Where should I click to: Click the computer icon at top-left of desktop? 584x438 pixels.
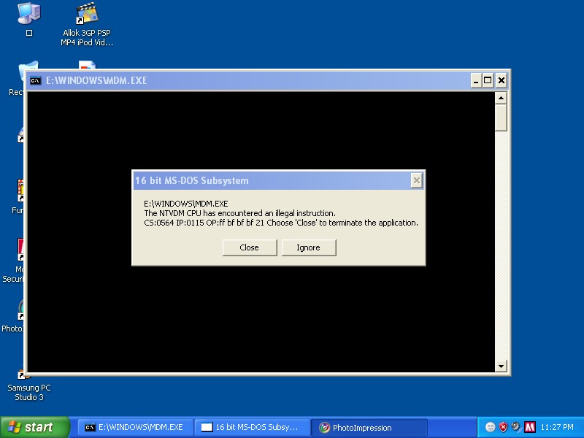point(28,14)
